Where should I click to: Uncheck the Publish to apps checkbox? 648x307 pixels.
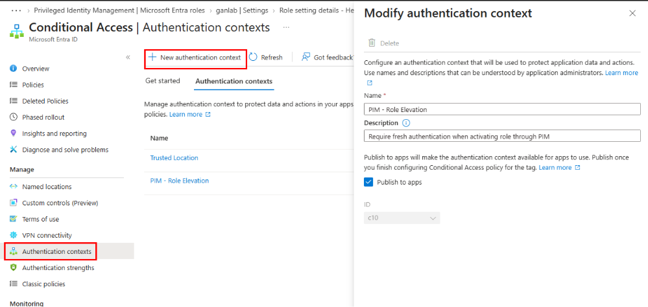click(x=368, y=182)
